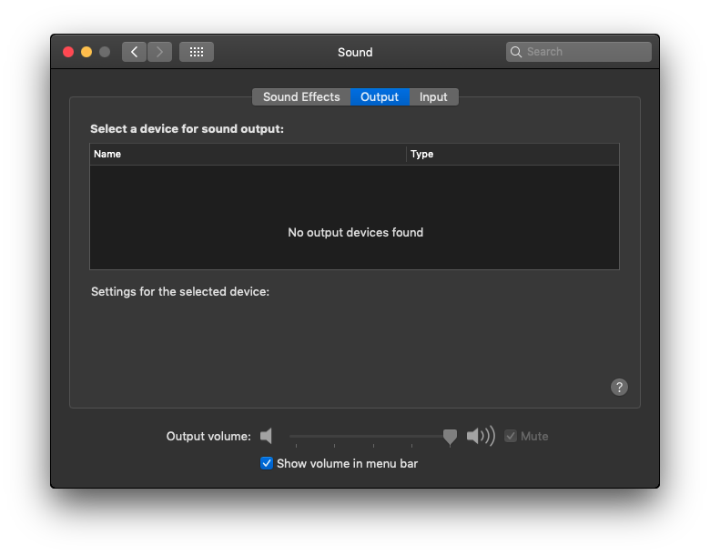Focus the Search input field
710x555 pixels.
point(579,52)
